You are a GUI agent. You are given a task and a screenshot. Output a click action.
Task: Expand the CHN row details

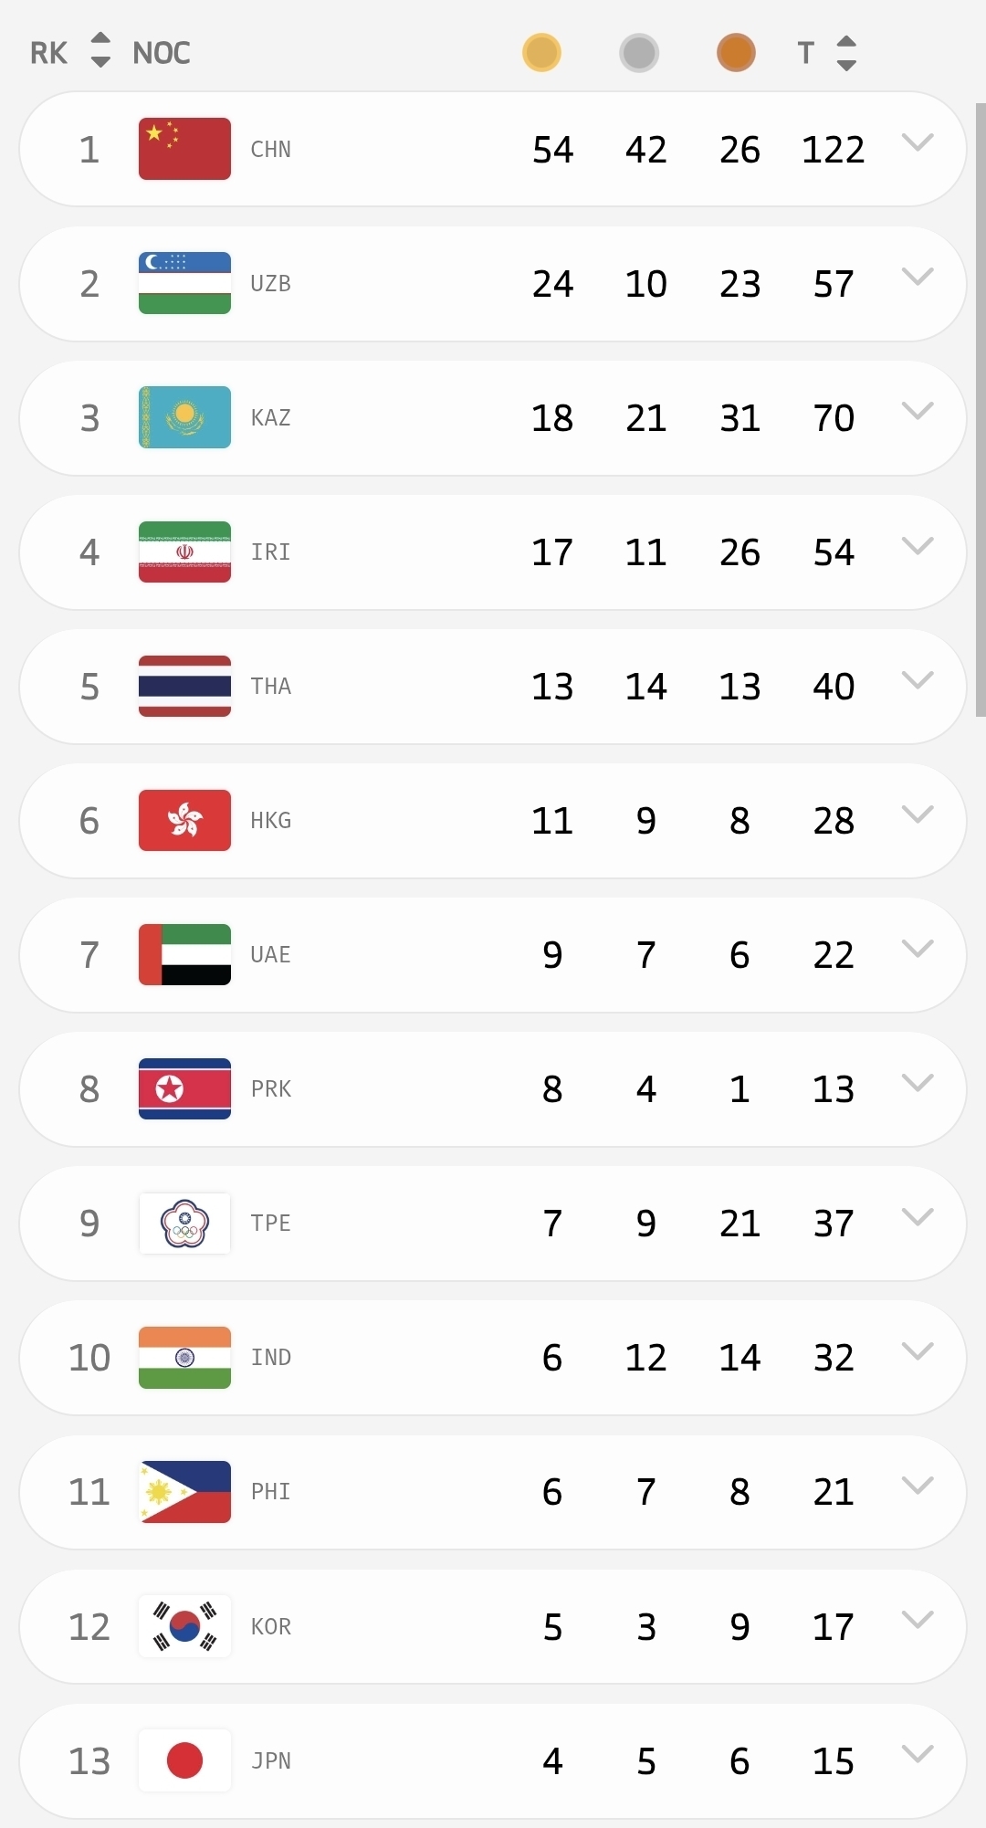917,142
